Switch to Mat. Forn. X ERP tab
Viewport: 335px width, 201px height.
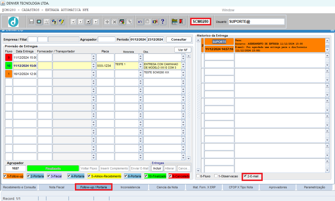coord(204,187)
